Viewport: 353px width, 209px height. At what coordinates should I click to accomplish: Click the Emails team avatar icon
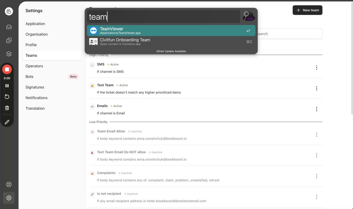(x=92, y=107)
